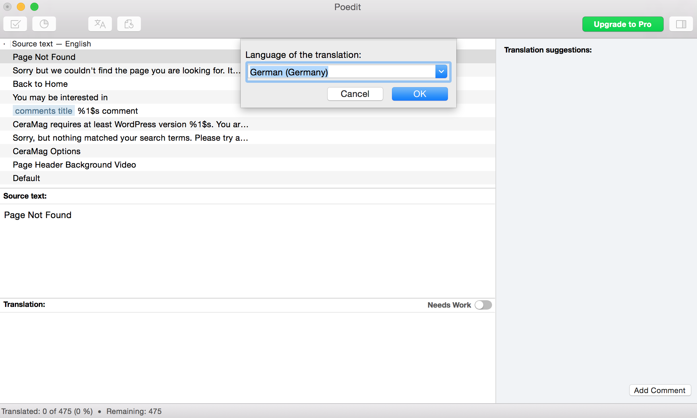The width and height of the screenshot is (697, 418).
Task: Select the Page Header Background Video entry
Action: 74,165
